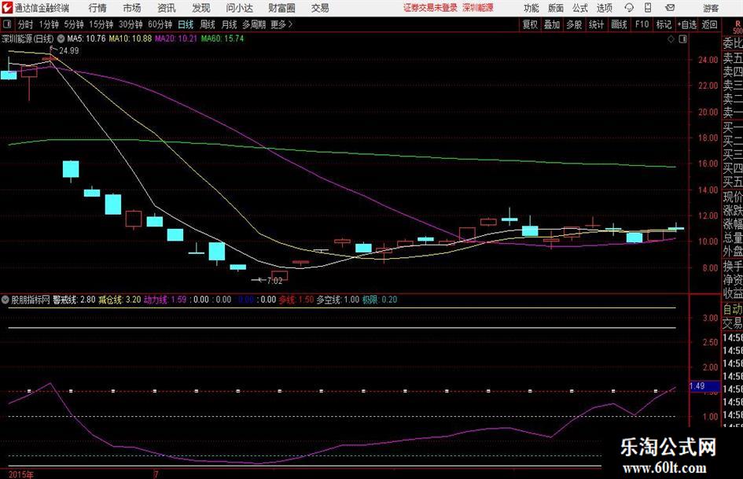Select the 日线 daily period
This screenshot has height=479, width=743.
[186, 24]
